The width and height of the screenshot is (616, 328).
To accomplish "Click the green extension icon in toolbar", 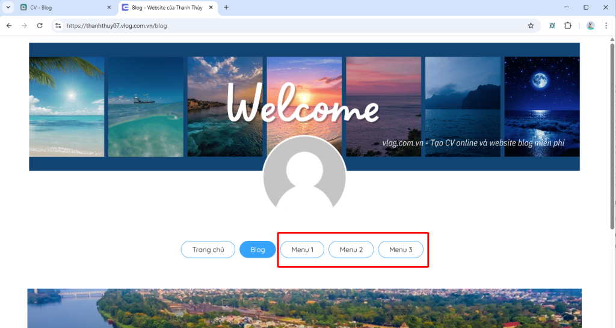I will [x=552, y=25].
